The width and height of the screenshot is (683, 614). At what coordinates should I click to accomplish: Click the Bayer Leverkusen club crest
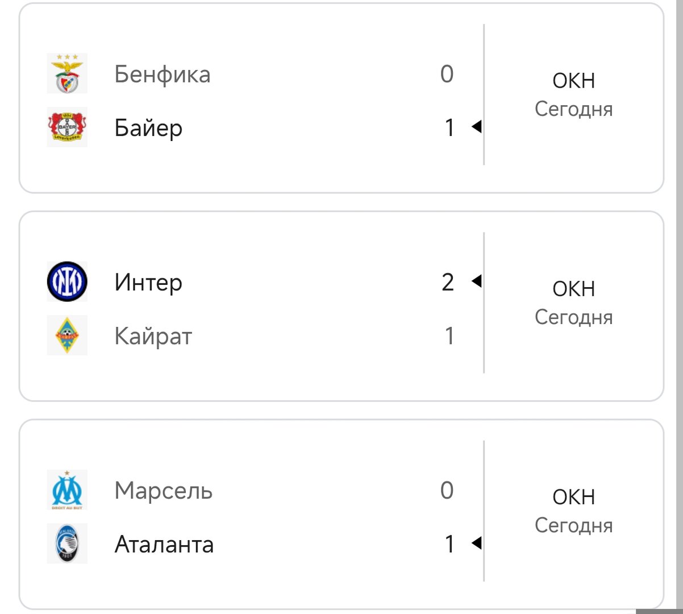[x=67, y=127]
